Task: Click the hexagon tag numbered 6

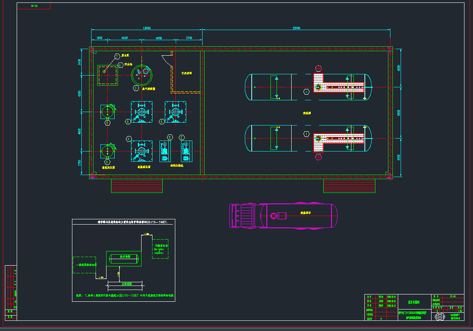Action: tap(120, 65)
